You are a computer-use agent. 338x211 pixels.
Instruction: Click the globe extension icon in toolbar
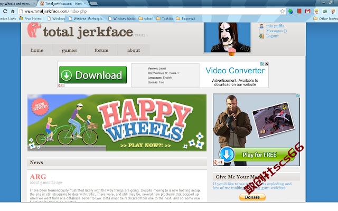291,11
